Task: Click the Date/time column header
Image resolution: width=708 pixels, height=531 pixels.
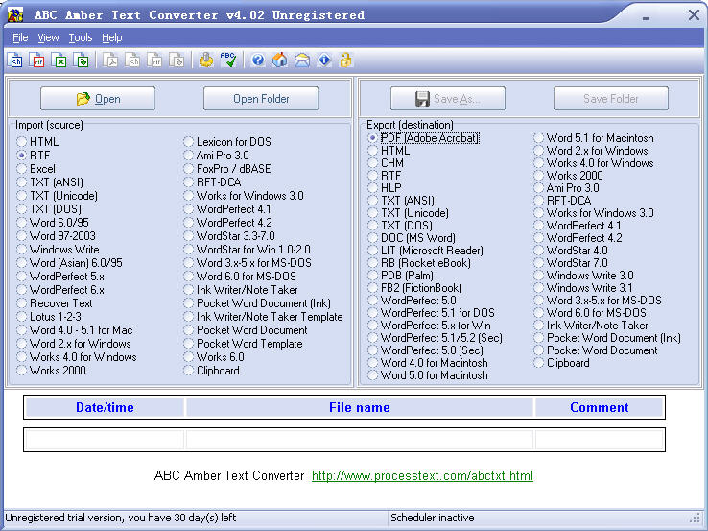Action: click(105, 407)
